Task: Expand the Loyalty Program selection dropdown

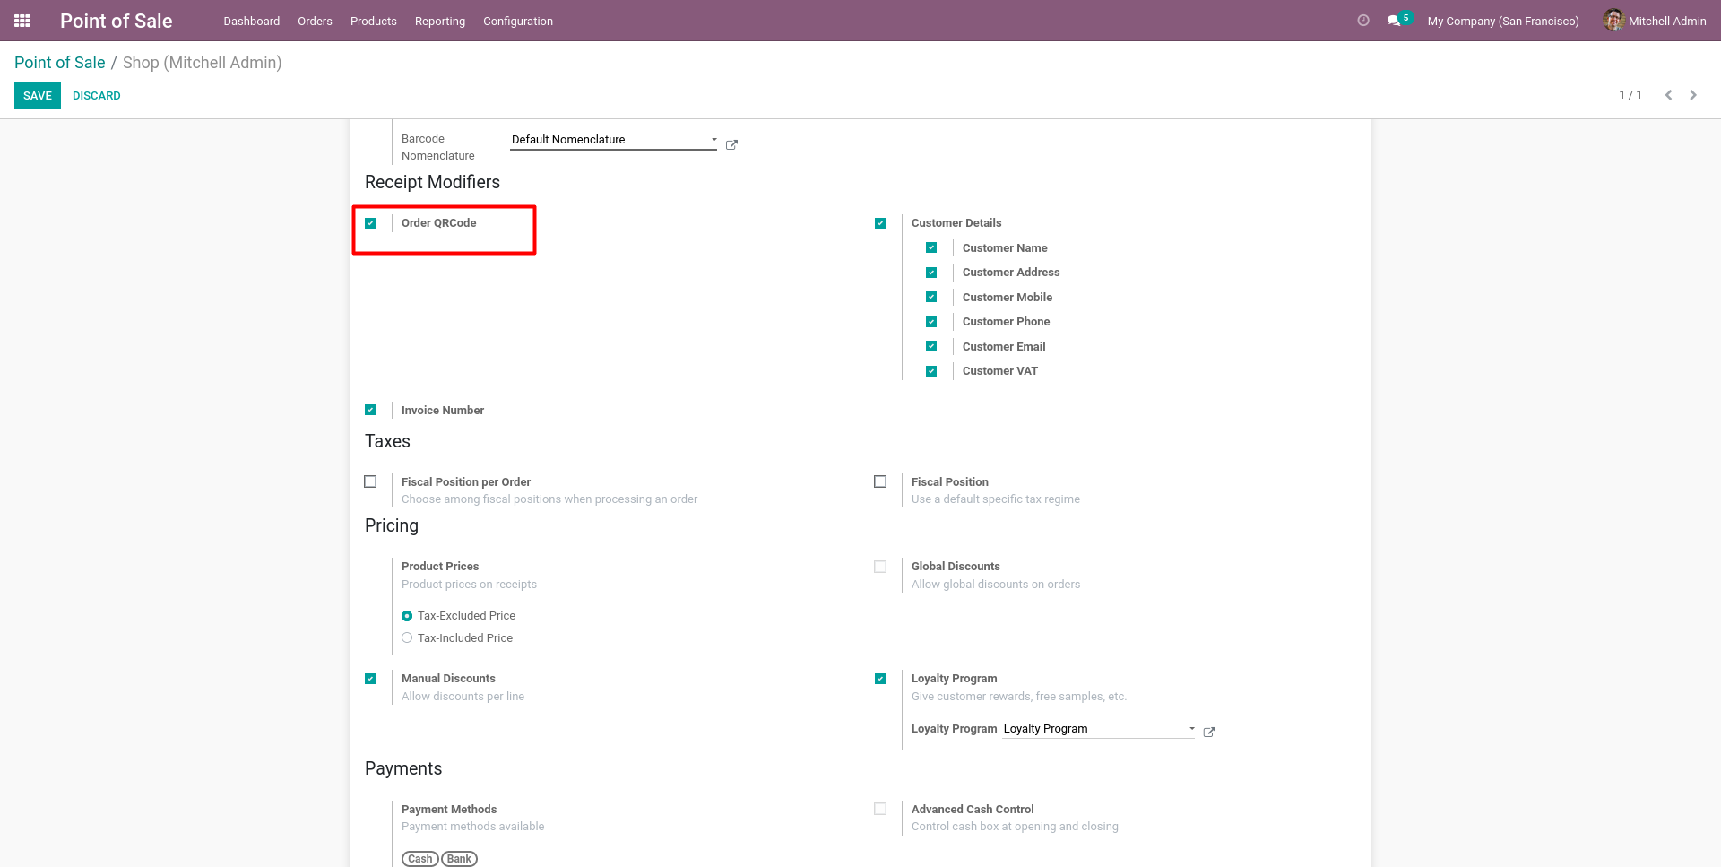Action: (1191, 729)
